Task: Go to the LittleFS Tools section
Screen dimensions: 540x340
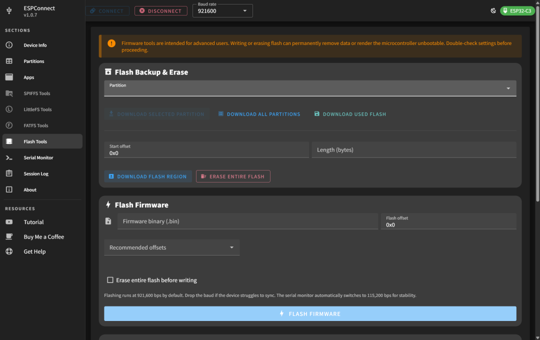Action: pyautogui.click(x=37, y=109)
